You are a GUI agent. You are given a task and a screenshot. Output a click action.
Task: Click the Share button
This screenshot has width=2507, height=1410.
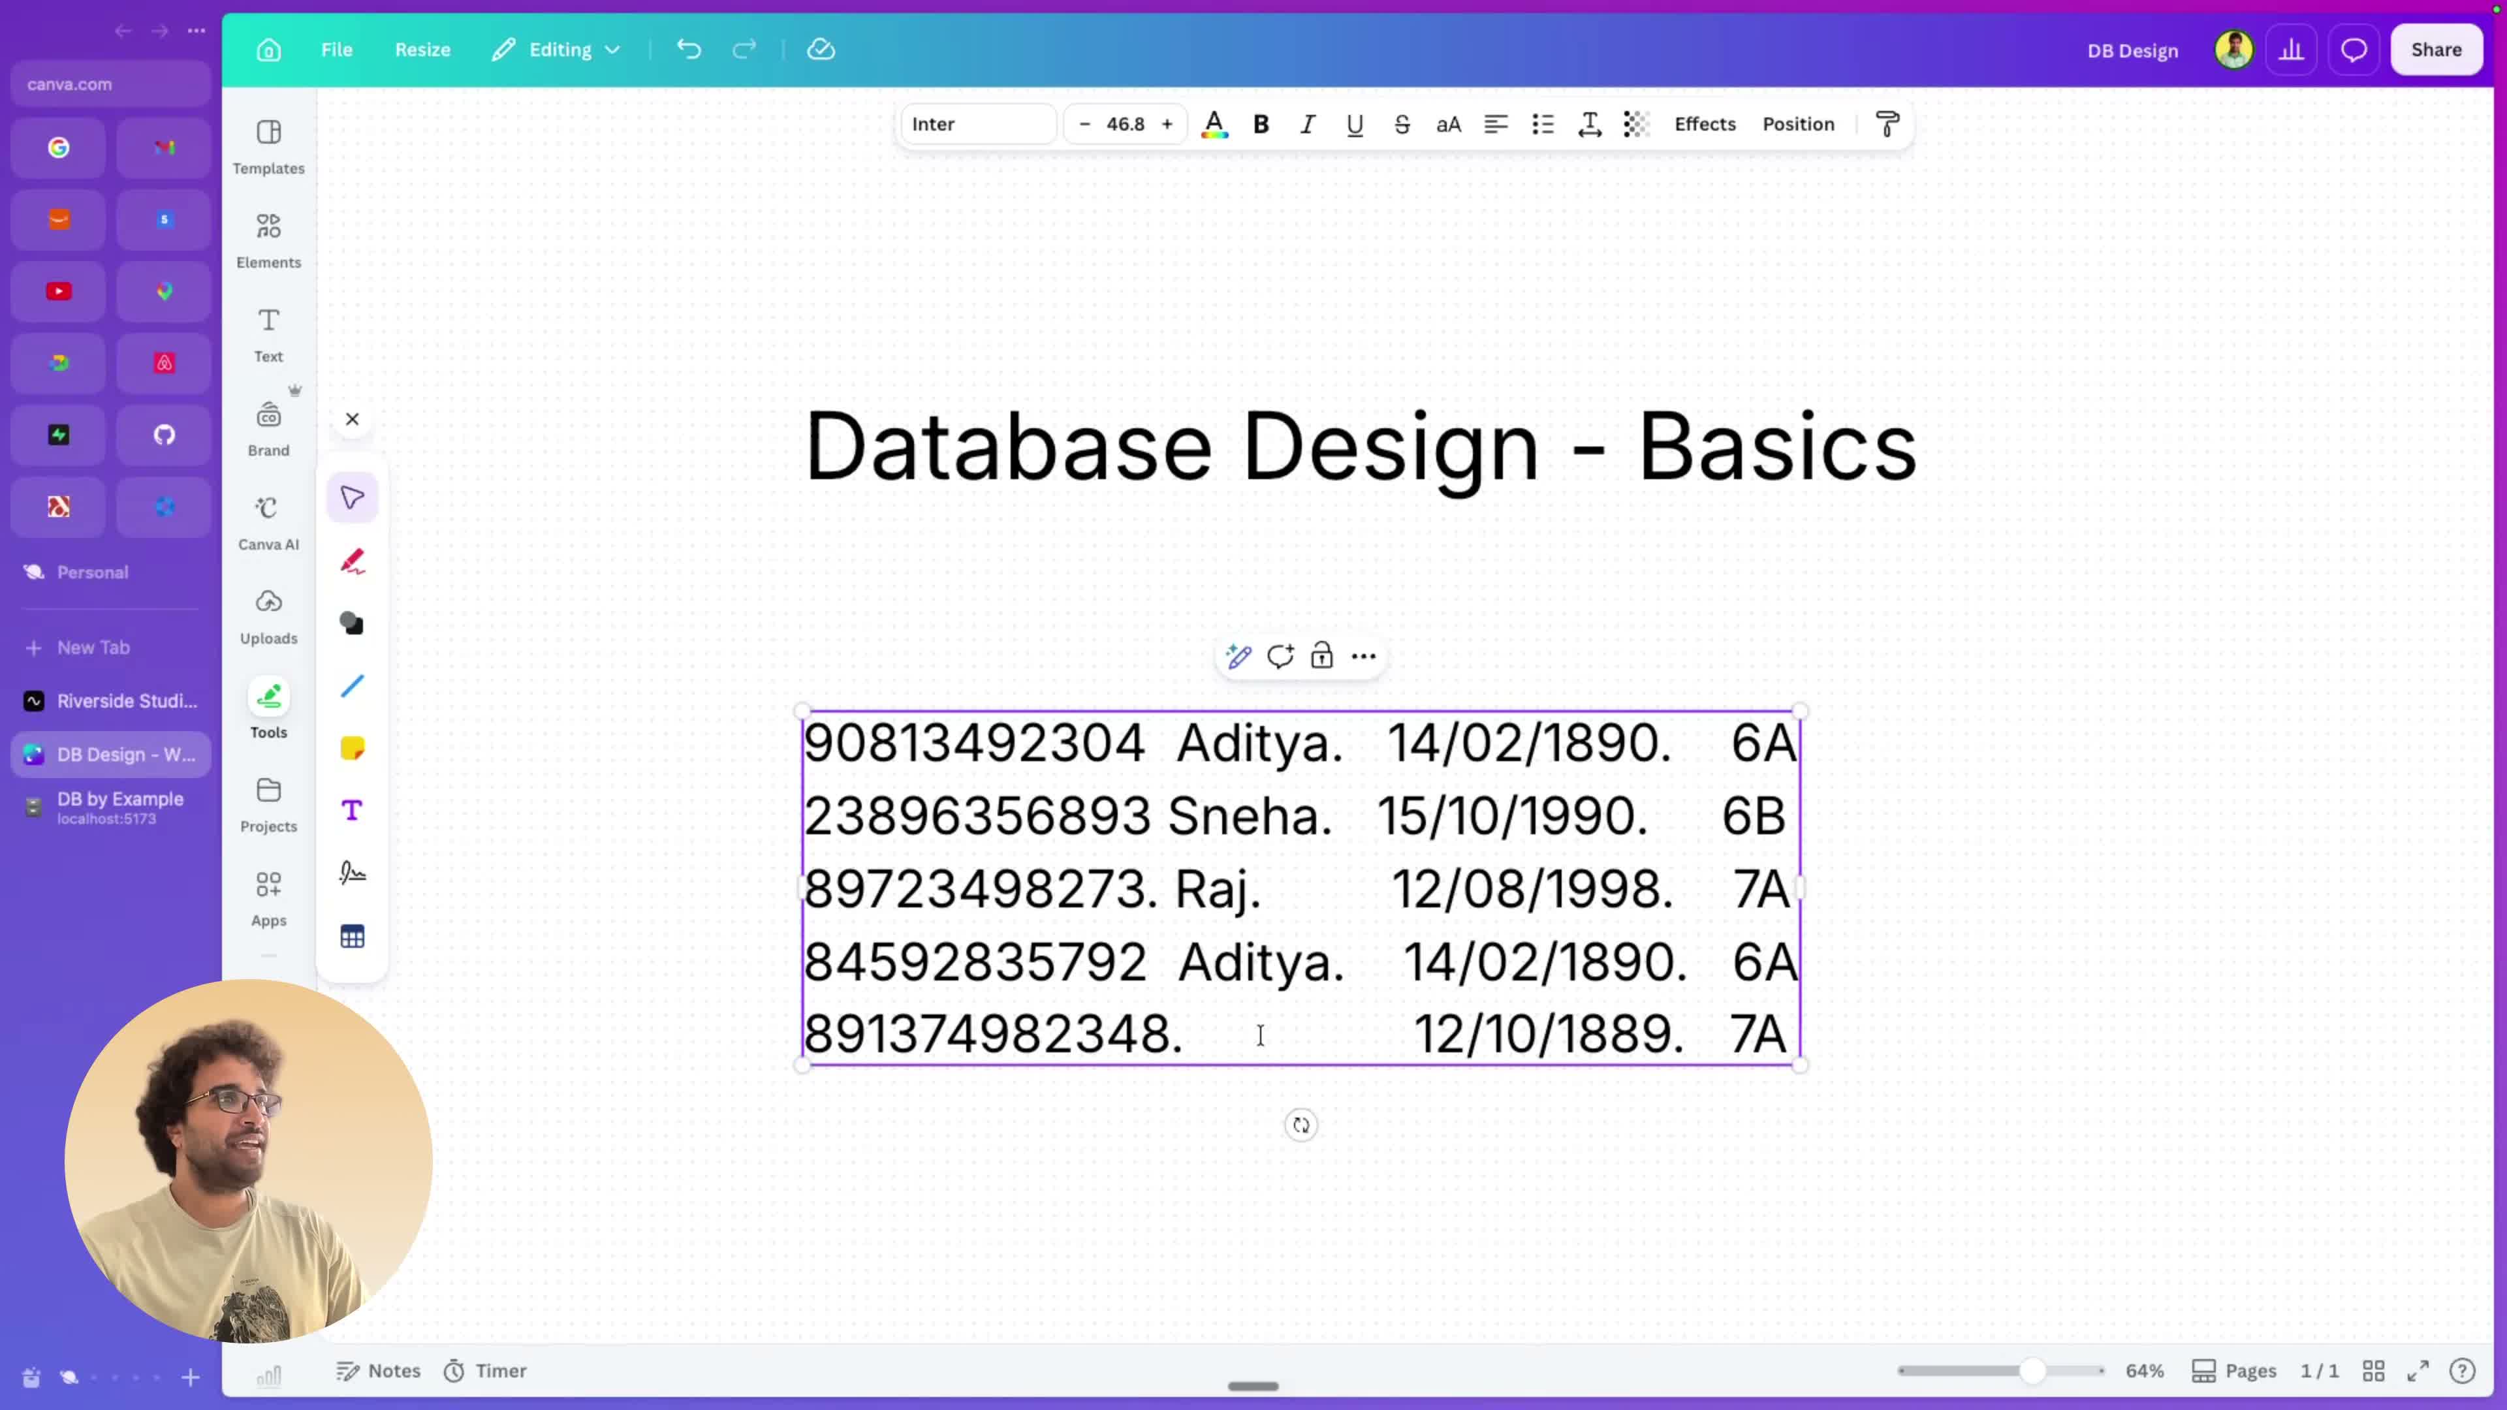pyautogui.click(x=2436, y=50)
